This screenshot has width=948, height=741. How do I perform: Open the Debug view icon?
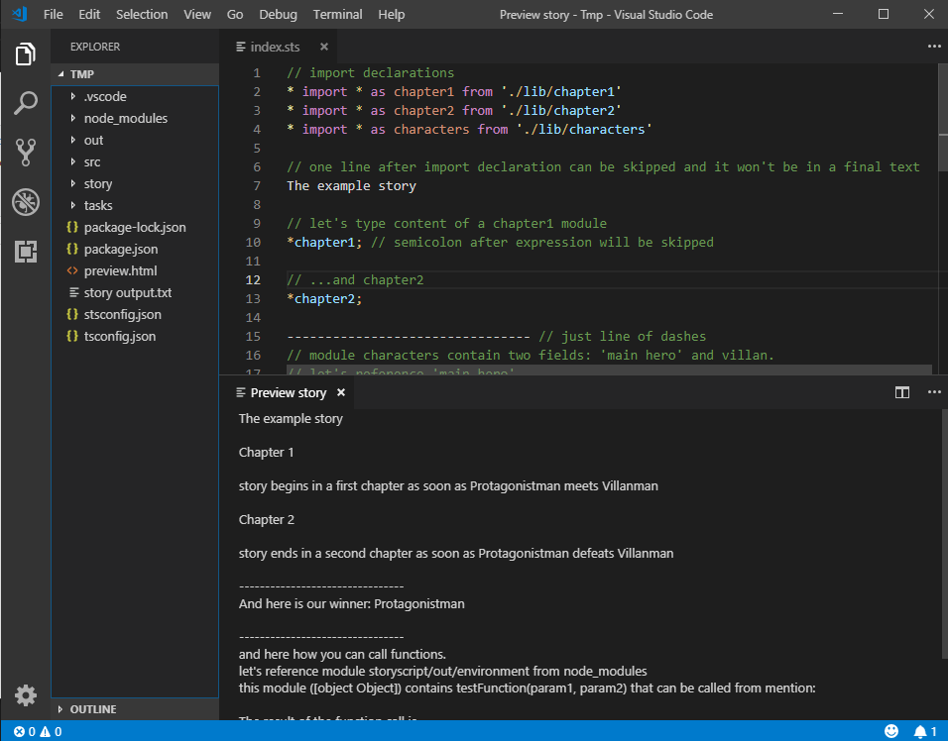[26, 202]
